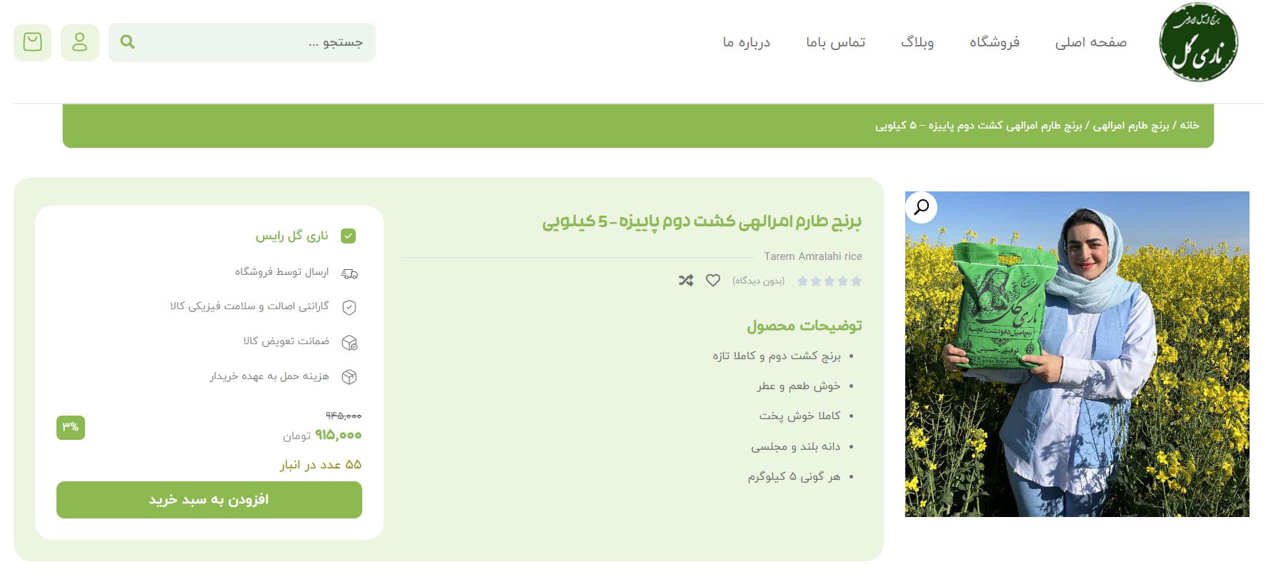Click توضیحات محصول heading

tap(804, 326)
